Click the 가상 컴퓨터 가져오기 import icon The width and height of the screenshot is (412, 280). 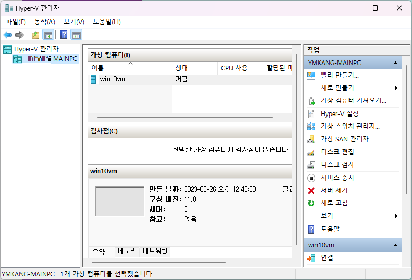[311, 100]
